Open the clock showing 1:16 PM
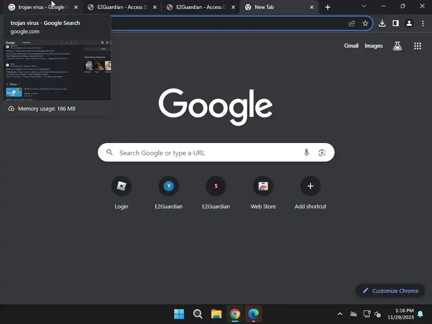The image size is (432, 324). coord(401,314)
